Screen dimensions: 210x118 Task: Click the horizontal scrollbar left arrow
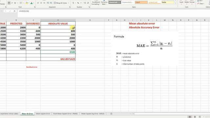(x=133, y=114)
